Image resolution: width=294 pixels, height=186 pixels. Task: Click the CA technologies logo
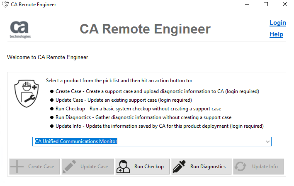coord(20,29)
